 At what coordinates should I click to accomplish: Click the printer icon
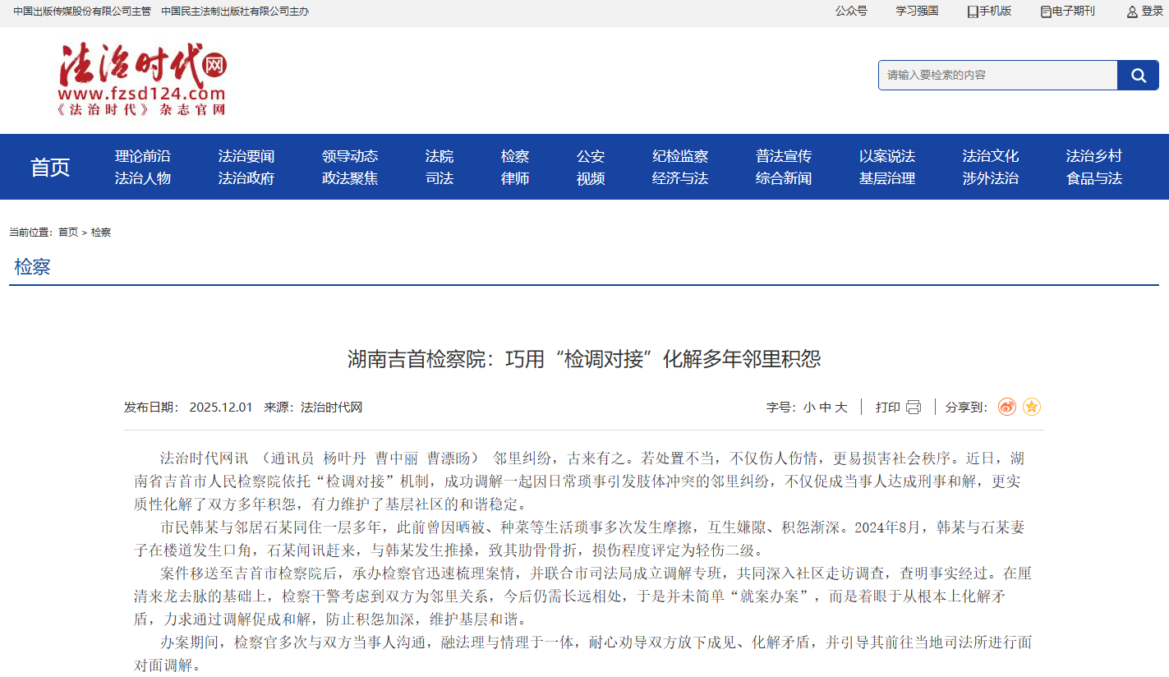(x=914, y=408)
